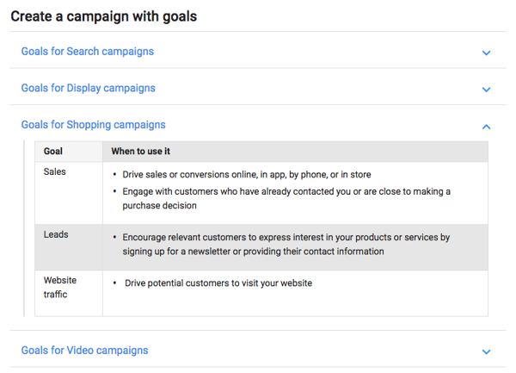516x373 pixels.
Task: Collapse the Goals for Shopping campaigns section
Action: 94,125
